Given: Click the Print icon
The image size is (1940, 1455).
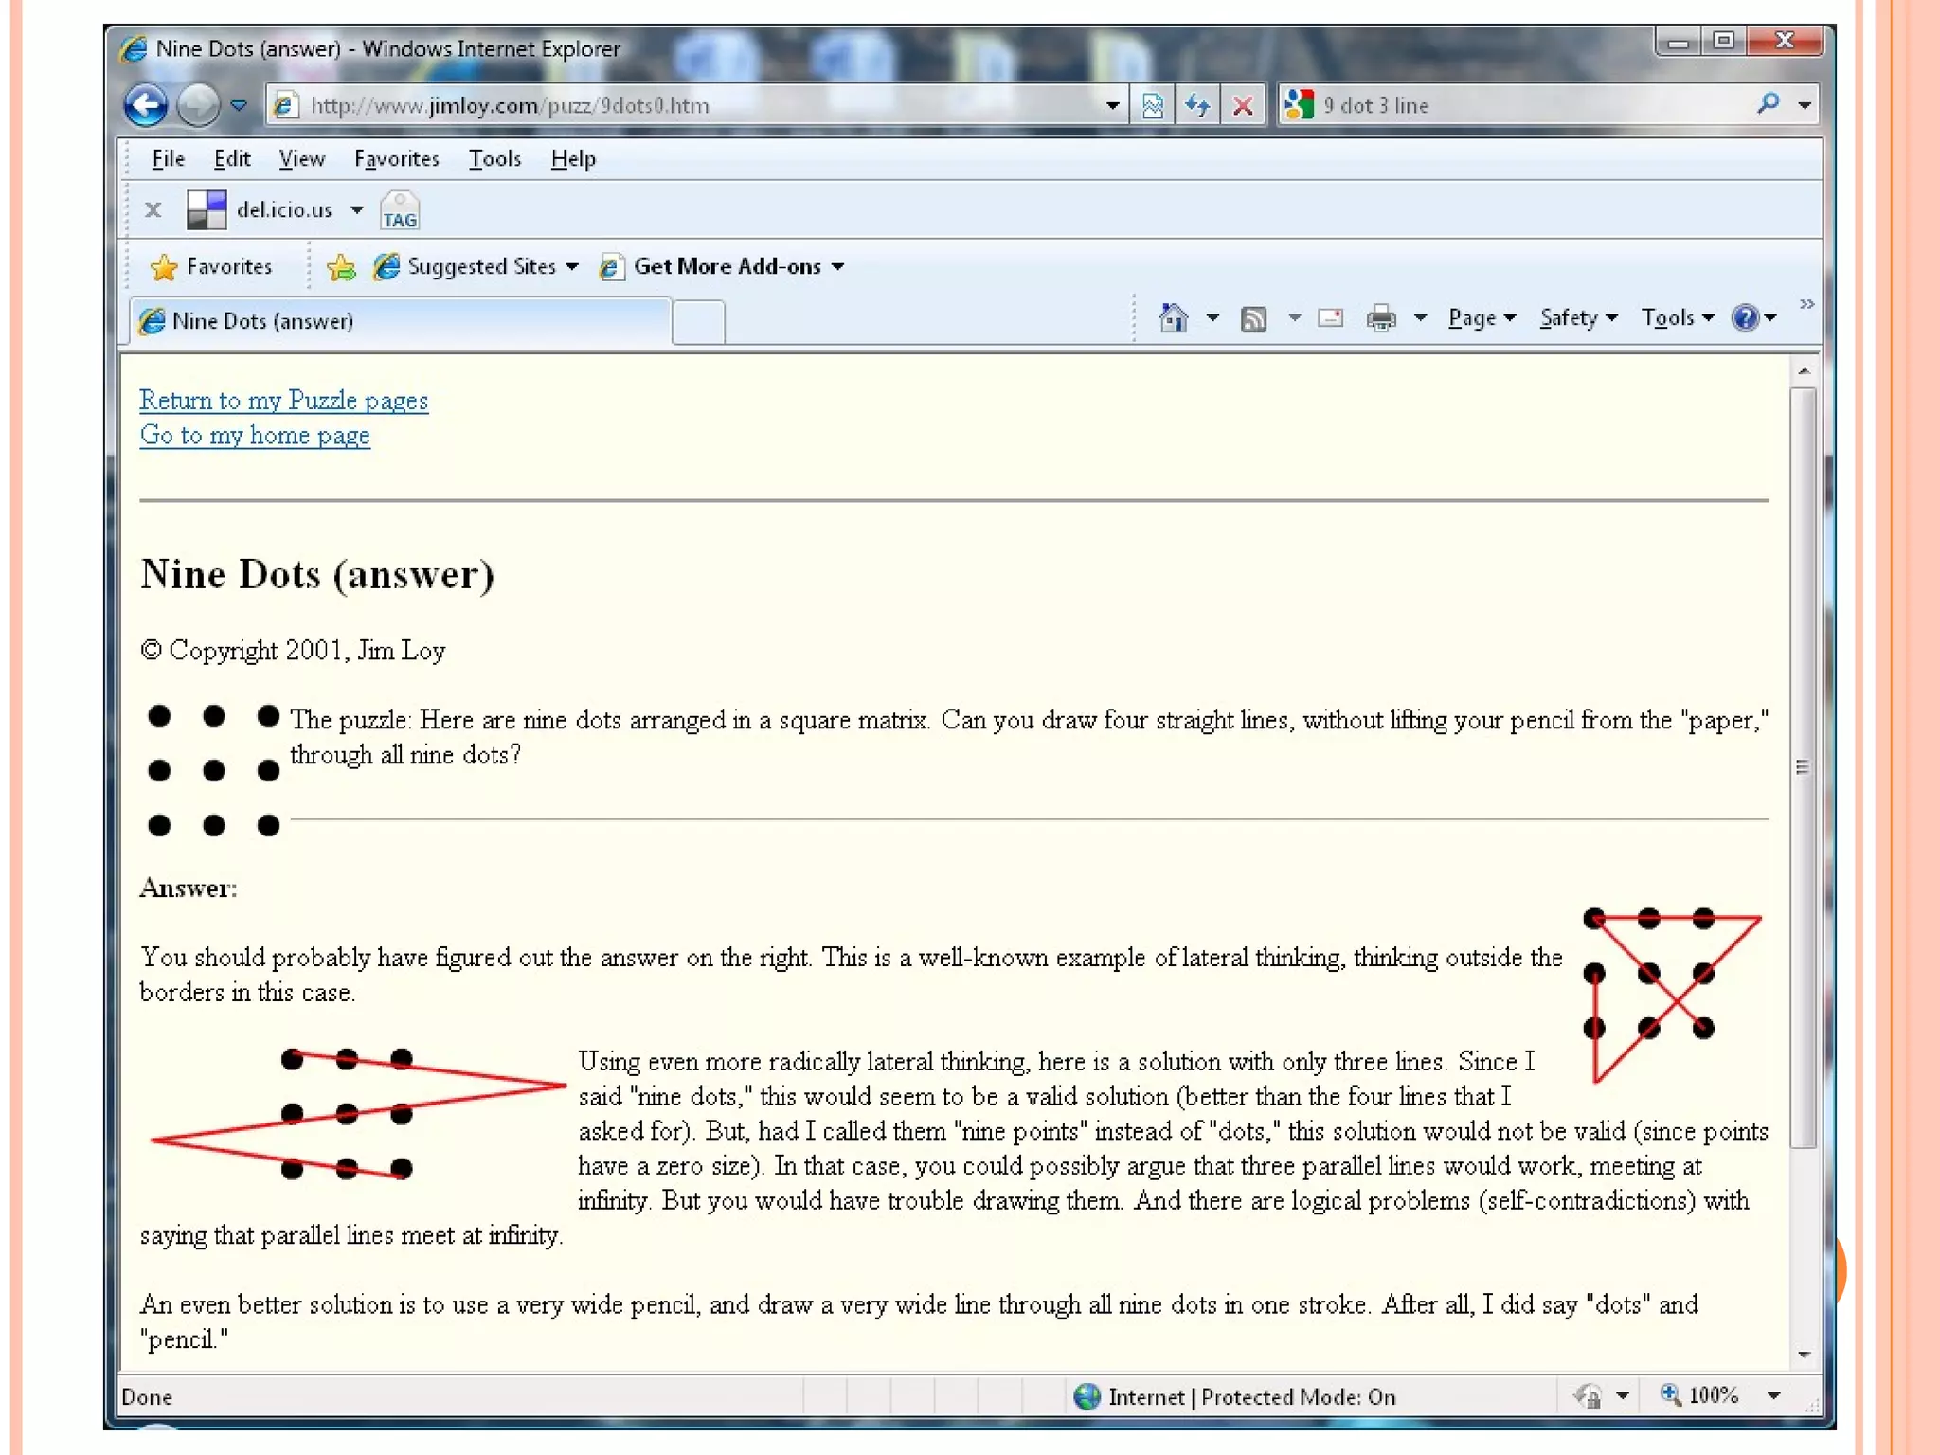Looking at the screenshot, I should point(1381,318).
